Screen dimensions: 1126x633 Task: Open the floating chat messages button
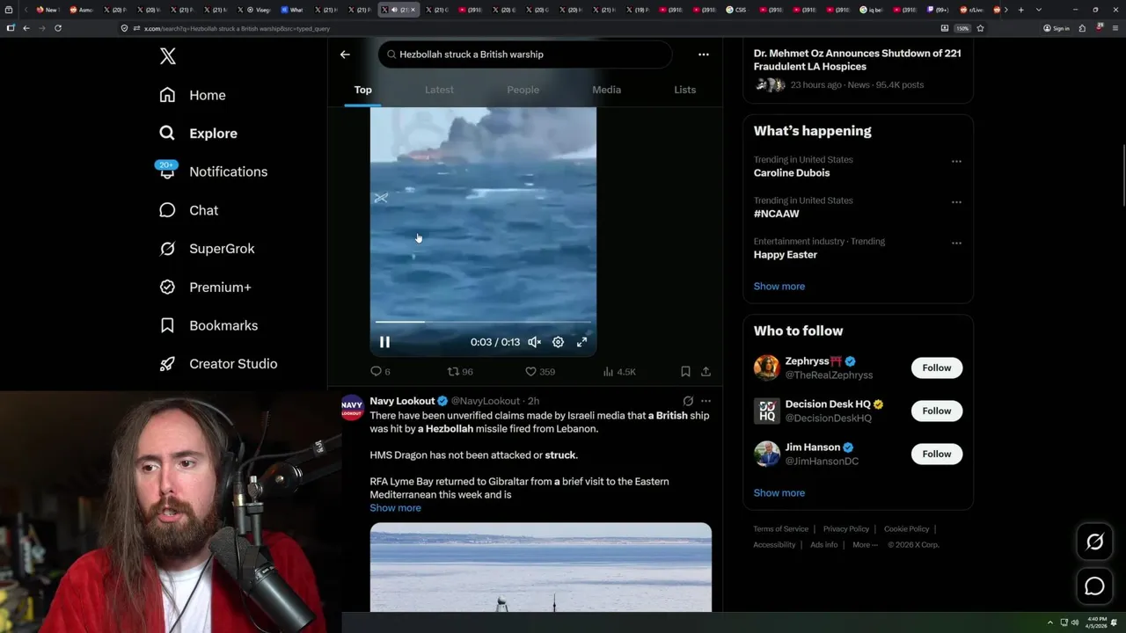click(1094, 586)
